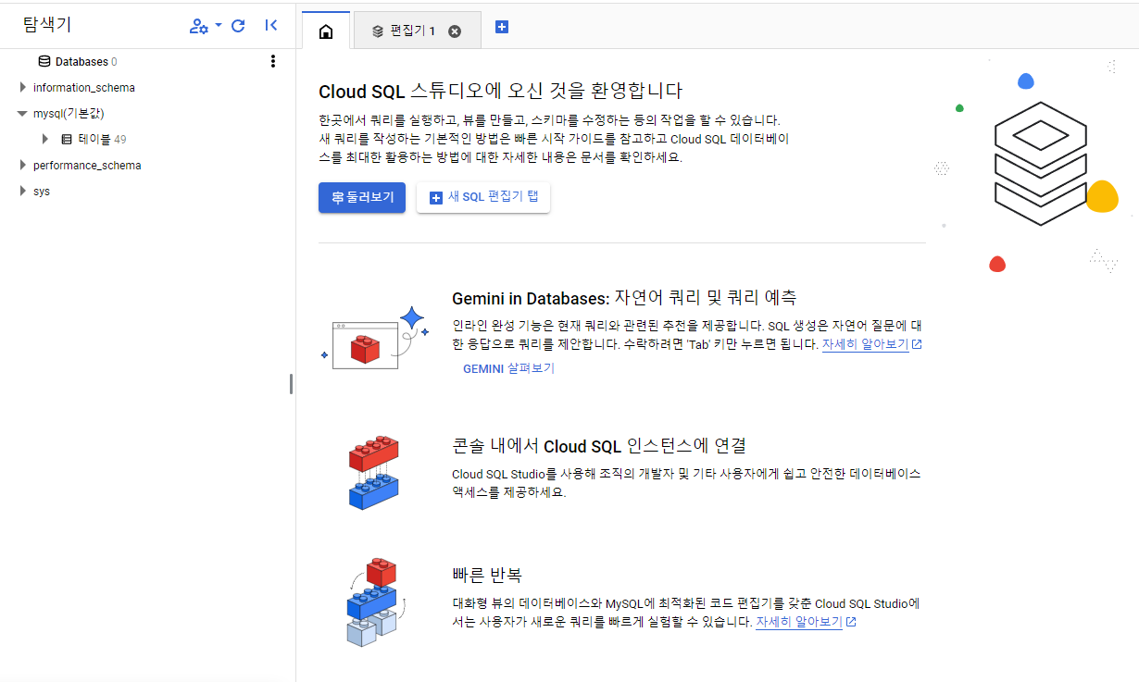
Task: Click the 새 SQL 편집기 탭 button
Action: point(483,197)
